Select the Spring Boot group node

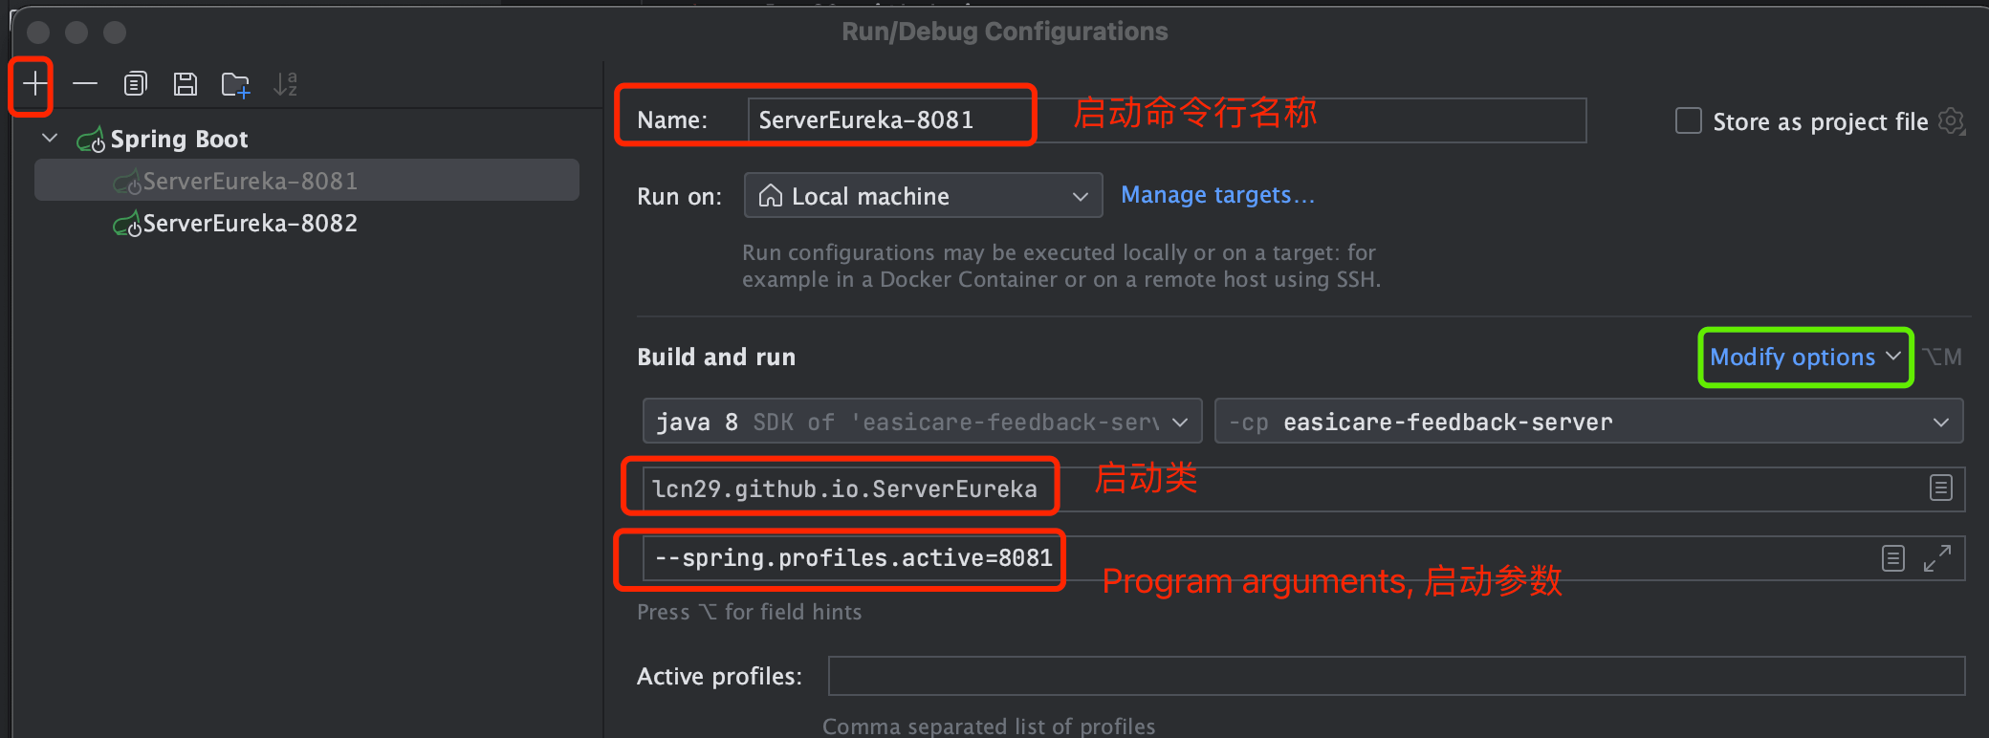coord(179,140)
